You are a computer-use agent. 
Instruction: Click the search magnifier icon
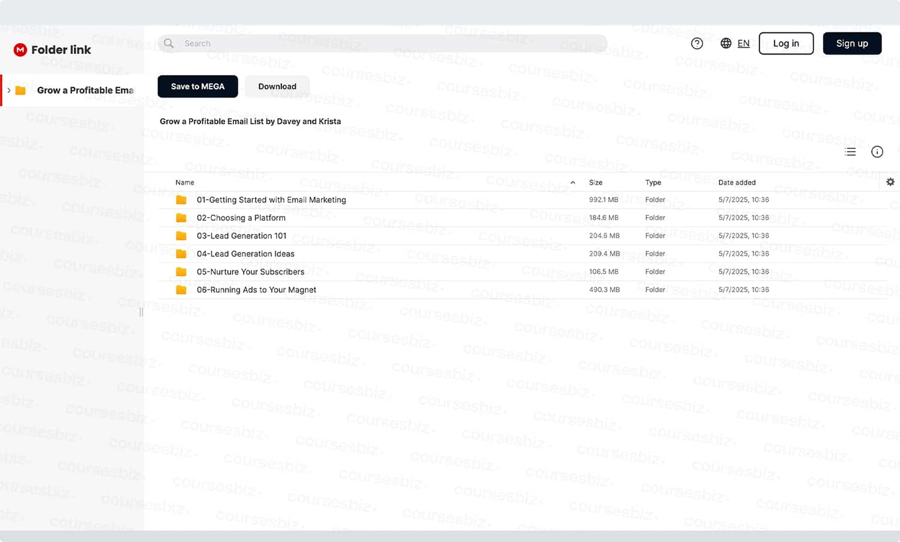169,43
